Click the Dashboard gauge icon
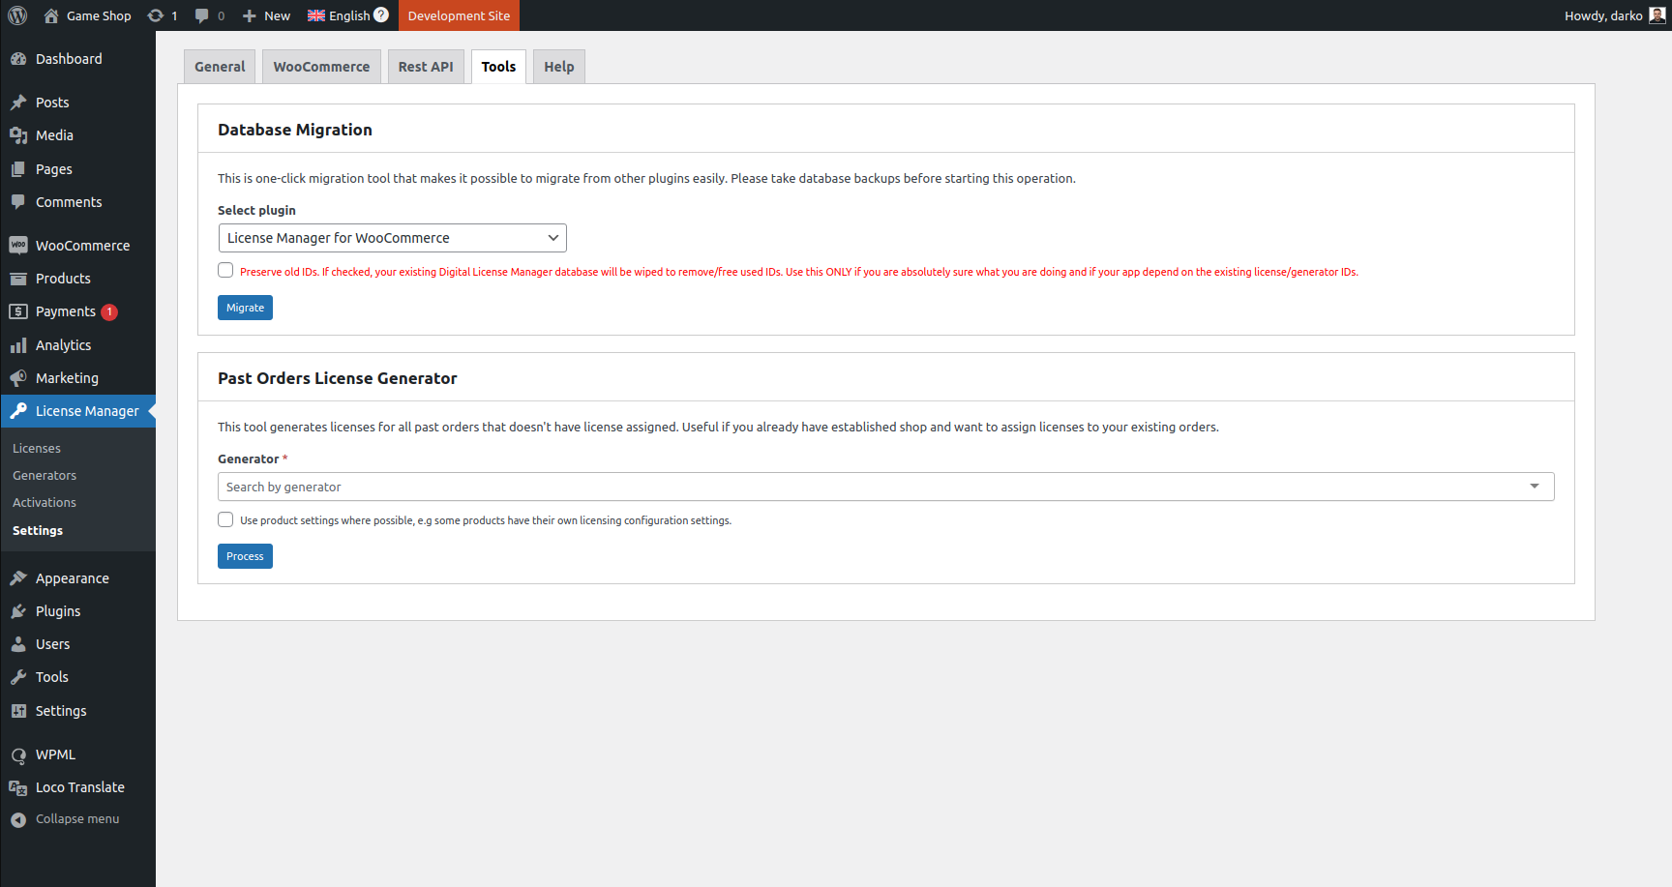1672x887 pixels. click(18, 59)
